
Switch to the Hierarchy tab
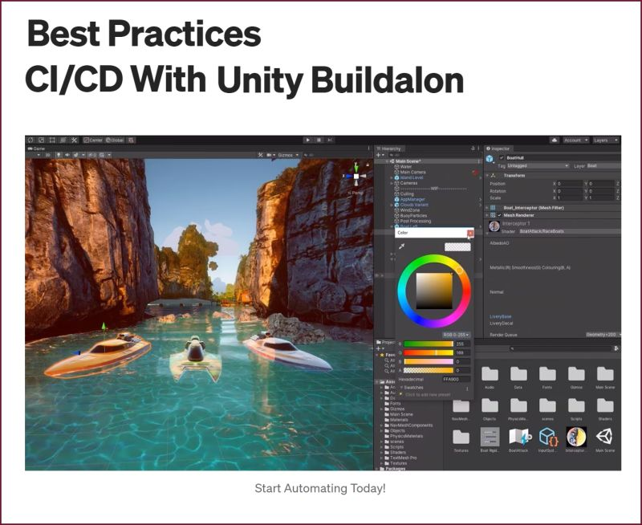[389, 149]
